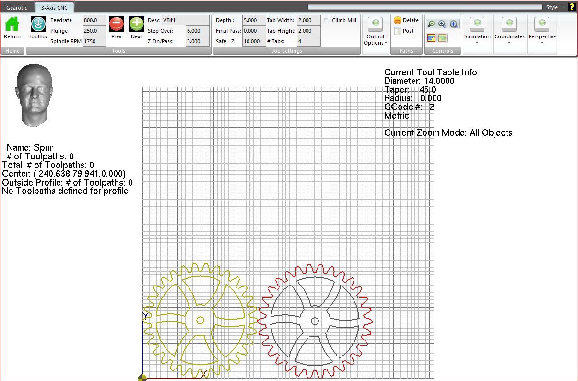
Task: Click 'Current Tool Table Info' heading
Action: [431, 72]
